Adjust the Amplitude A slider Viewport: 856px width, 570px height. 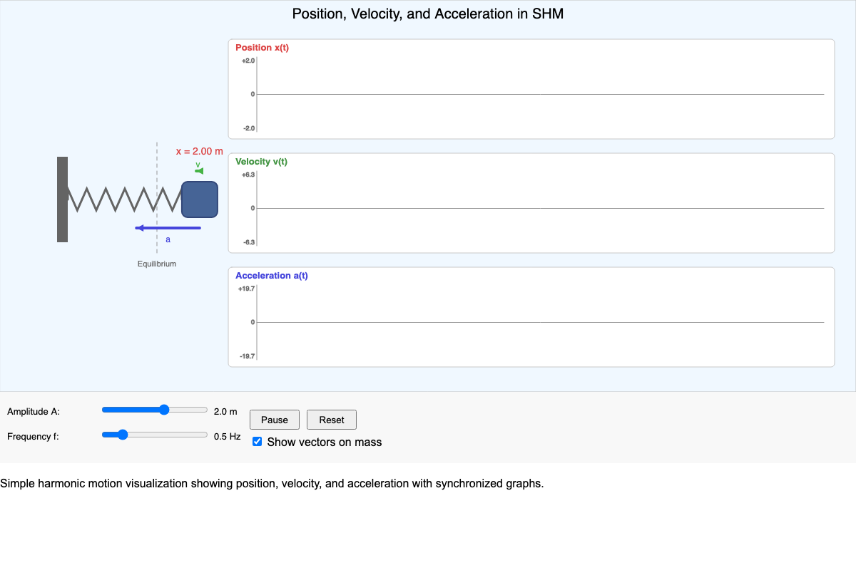(163, 409)
